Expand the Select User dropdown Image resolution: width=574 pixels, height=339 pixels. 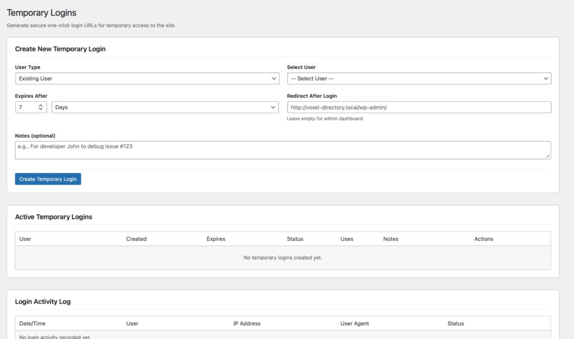(419, 79)
